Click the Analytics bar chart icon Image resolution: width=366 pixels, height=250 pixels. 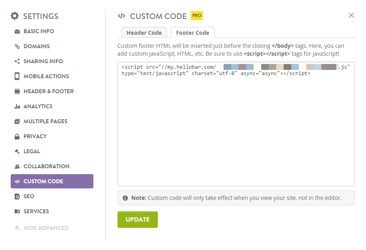[x=17, y=107]
